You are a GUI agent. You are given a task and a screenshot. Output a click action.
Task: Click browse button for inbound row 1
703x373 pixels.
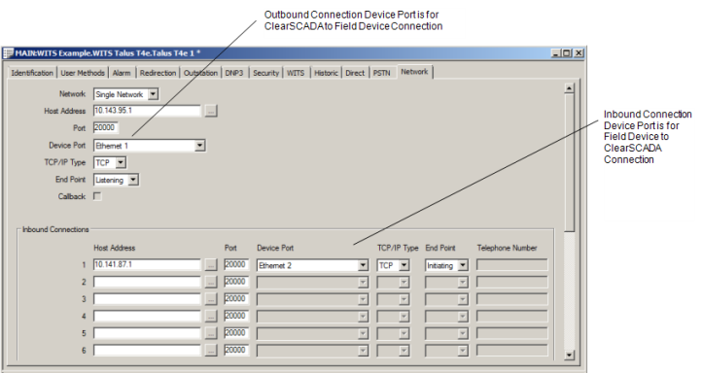coord(211,265)
